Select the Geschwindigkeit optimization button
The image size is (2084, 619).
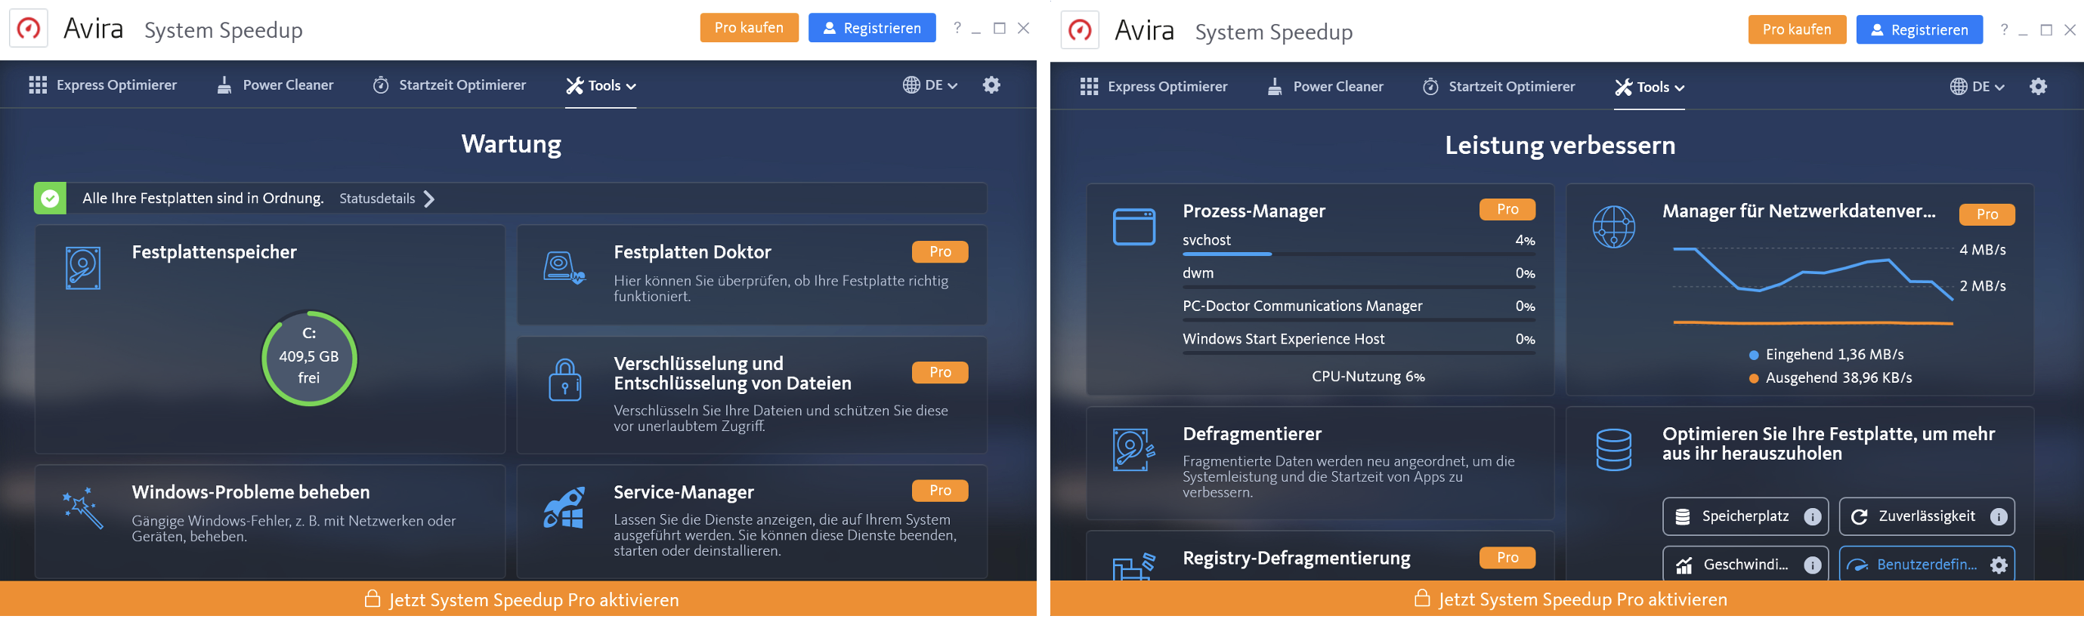click(x=1745, y=565)
